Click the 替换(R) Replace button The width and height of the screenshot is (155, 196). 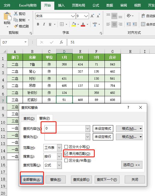(56, 179)
